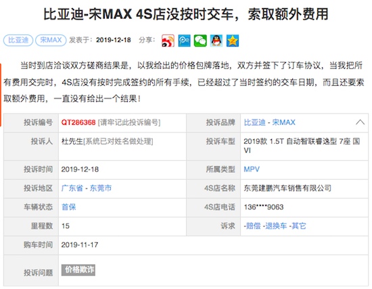
Task: Open 东莞市 city link
Action: (101, 188)
